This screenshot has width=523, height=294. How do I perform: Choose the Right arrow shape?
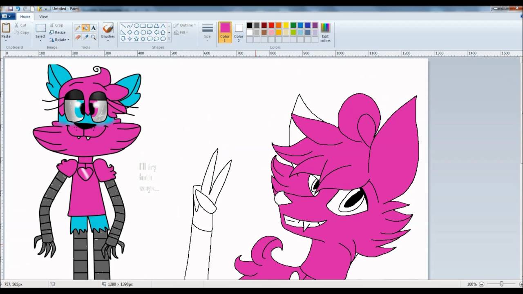click(150, 32)
